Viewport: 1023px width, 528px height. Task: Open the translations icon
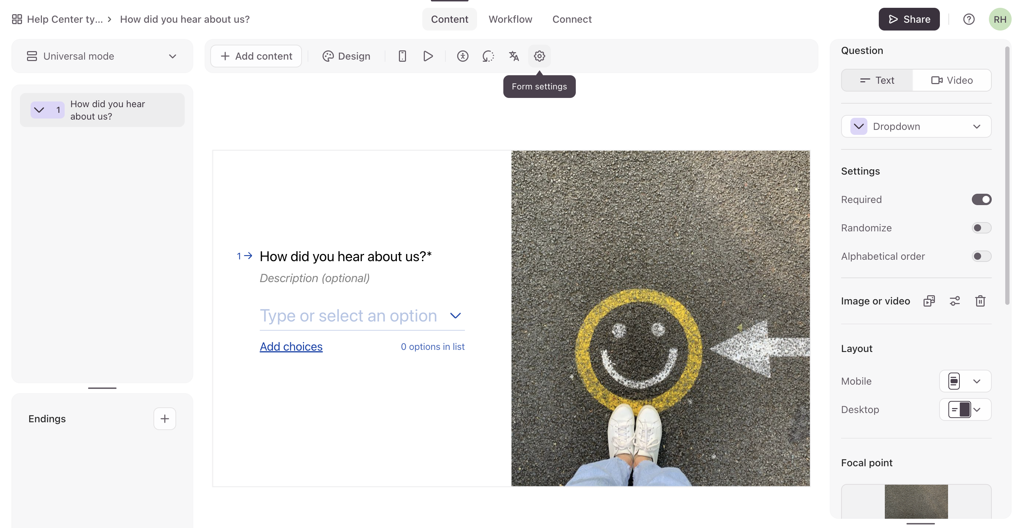pyautogui.click(x=514, y=56)
